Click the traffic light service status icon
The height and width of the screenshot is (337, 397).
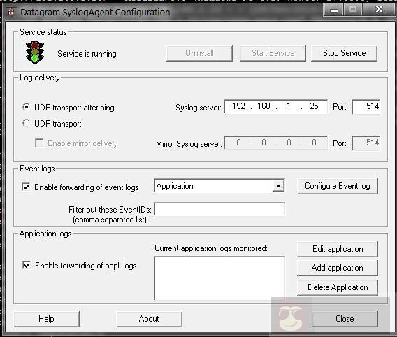[35, 52]
